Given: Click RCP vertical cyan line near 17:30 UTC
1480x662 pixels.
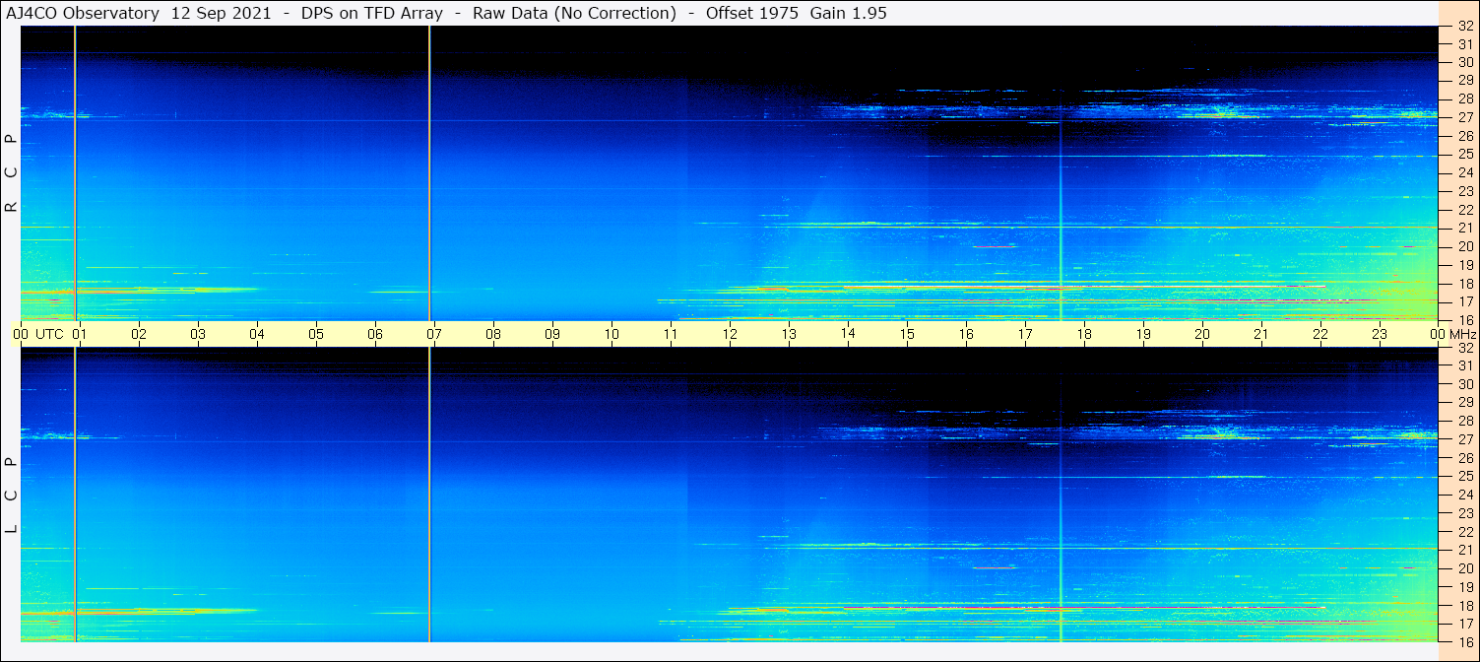Looking at the screenshot, I should 1061,222.
